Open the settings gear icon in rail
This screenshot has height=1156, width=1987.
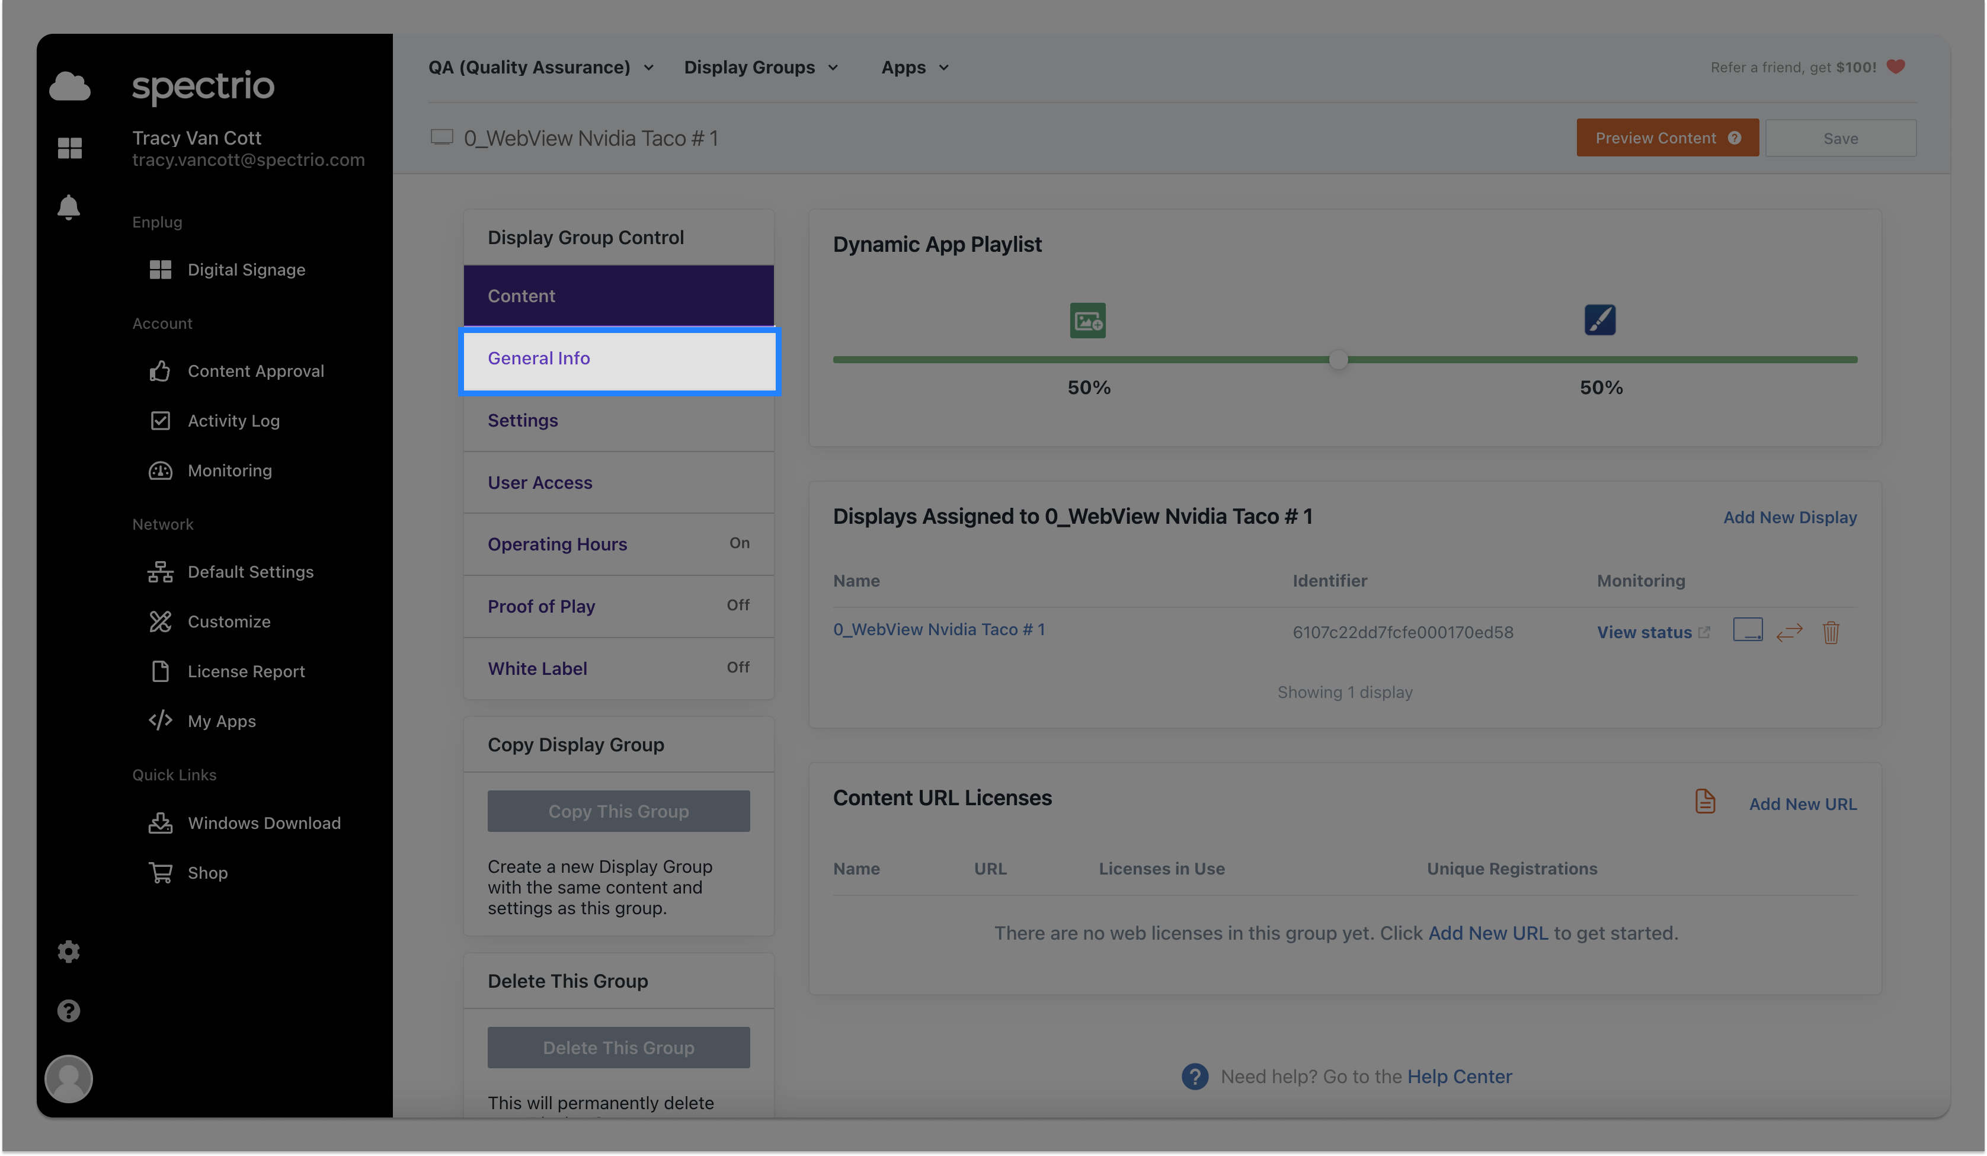[69, 951]
